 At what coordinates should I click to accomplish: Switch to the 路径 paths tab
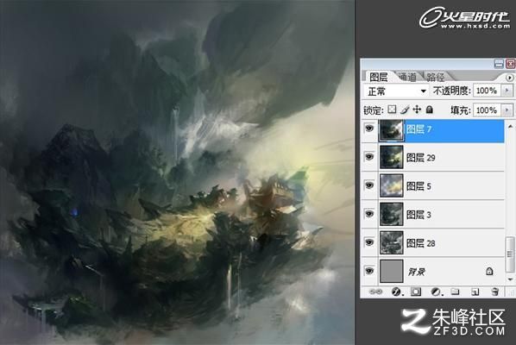pos(435,77)
